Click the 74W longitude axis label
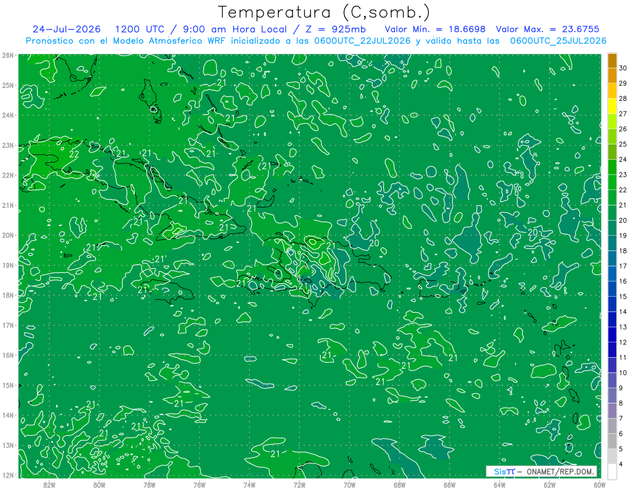637x492 pixels. click(249, 484)
